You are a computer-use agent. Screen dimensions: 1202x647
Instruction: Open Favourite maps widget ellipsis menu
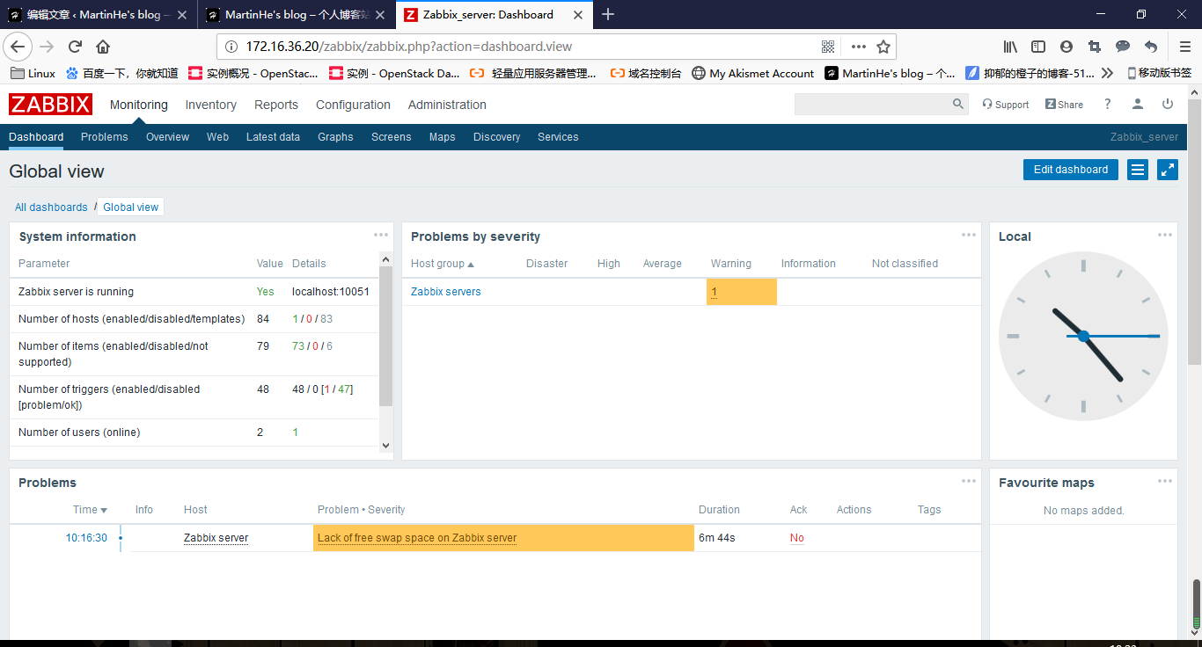coord(1165,481)
